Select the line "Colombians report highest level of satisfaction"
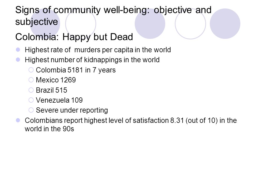The width and height of the screenshot is (253, 189). (x=131, y=124)
